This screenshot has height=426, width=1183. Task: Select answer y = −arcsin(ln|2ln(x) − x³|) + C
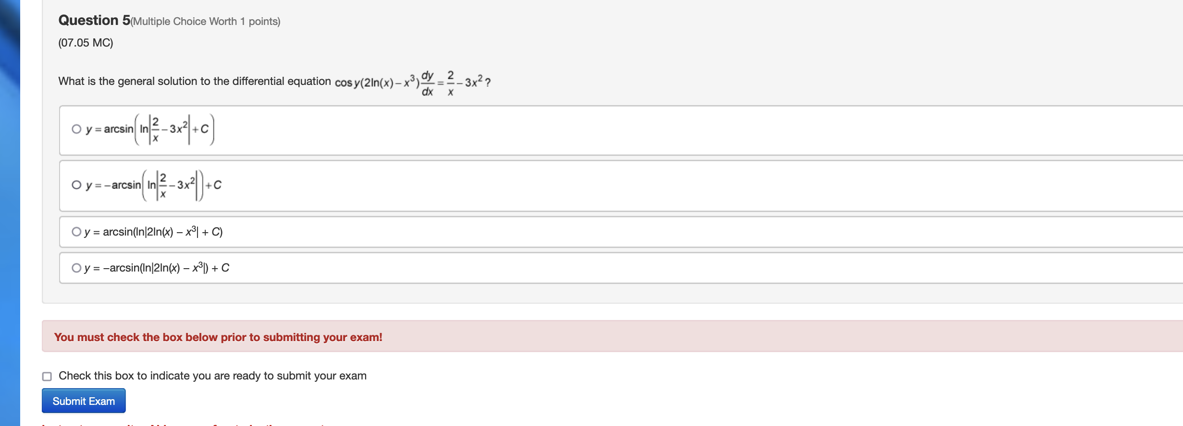[x=76, y=267]
